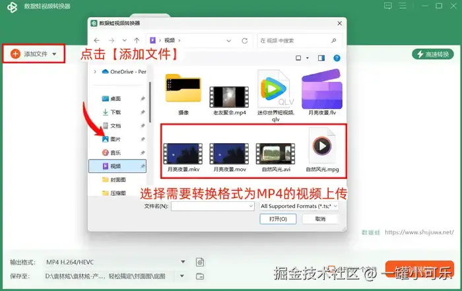Open the view options dropdown arrow
The image size is (462, 291).
[x=308, y=58]
